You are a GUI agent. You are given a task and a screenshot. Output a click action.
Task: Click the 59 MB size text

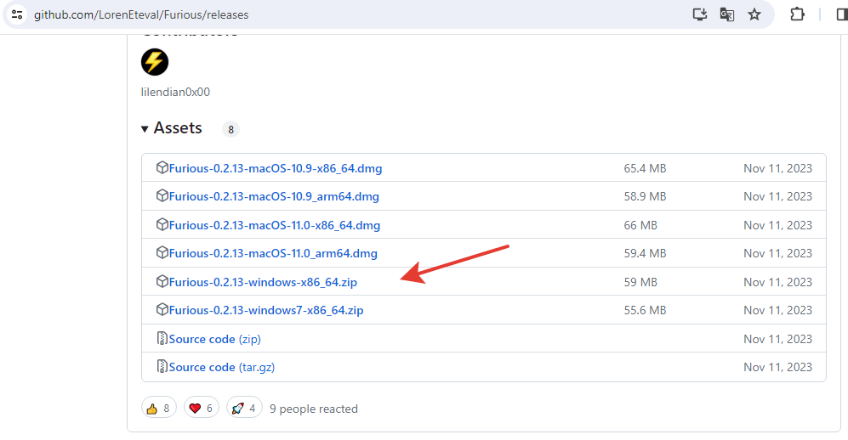tap(640, 282)
